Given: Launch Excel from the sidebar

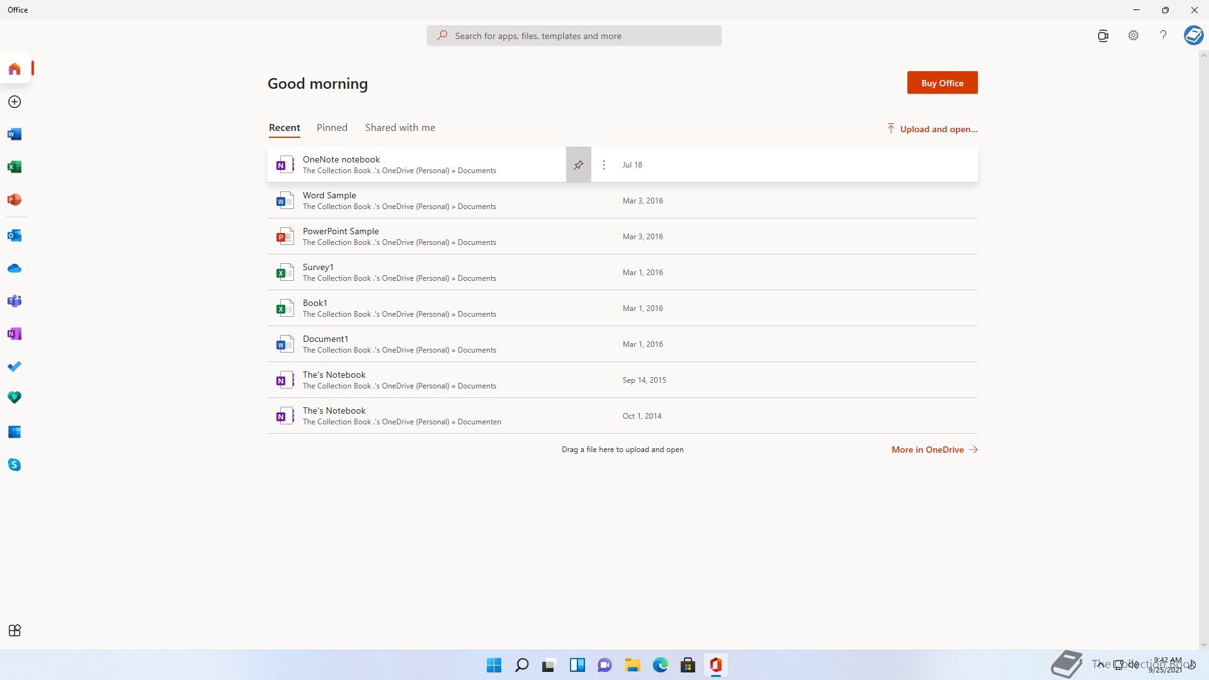Looking at the screenshot, I should pyautogui.click(x=14, y=167).
